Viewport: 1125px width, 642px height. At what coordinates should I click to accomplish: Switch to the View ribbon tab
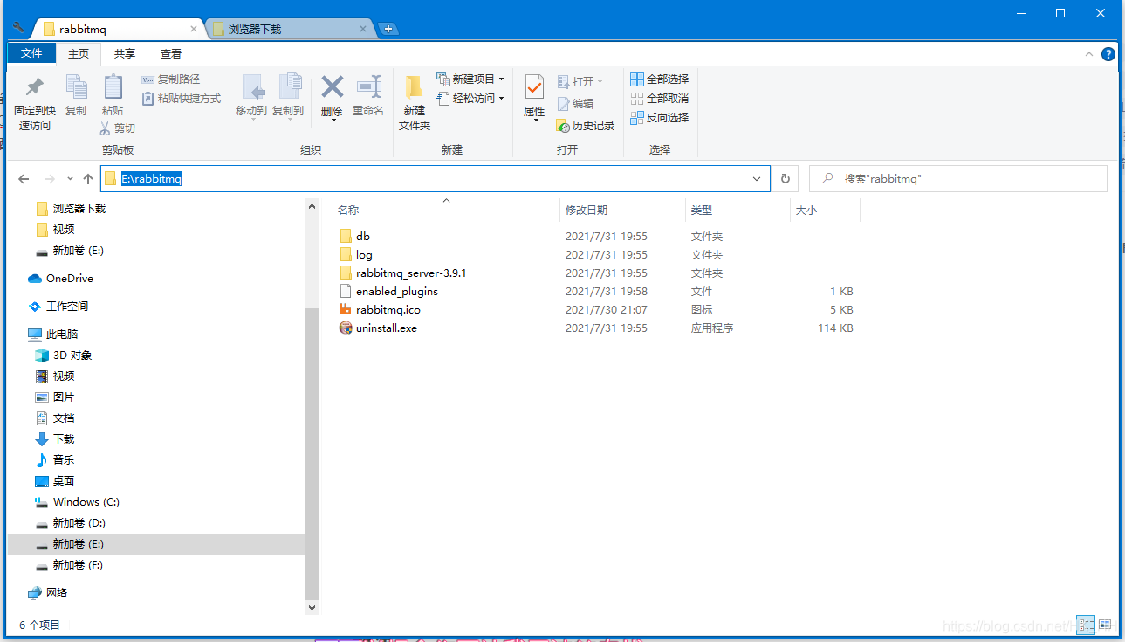click(171, 53)
